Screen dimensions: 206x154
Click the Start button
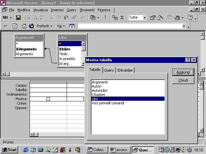9,150
